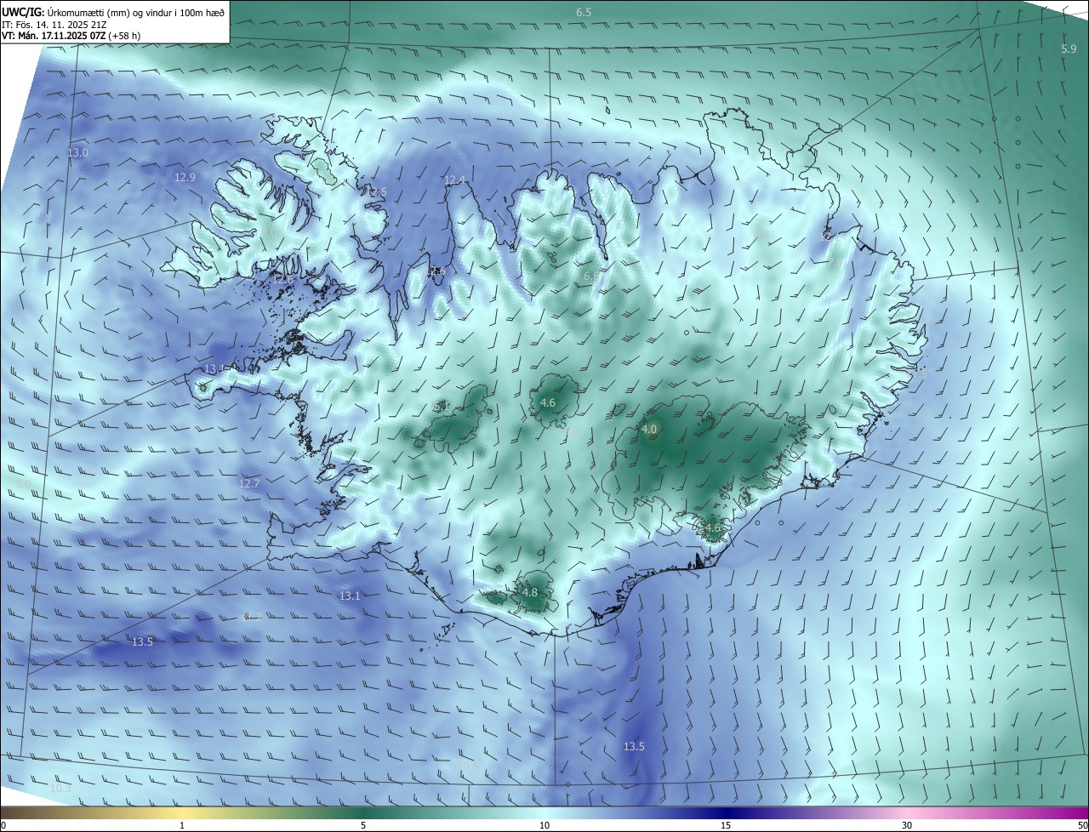Select the 13.0 value on the map
Screen dimensions: 1089x832
(77, 153)
